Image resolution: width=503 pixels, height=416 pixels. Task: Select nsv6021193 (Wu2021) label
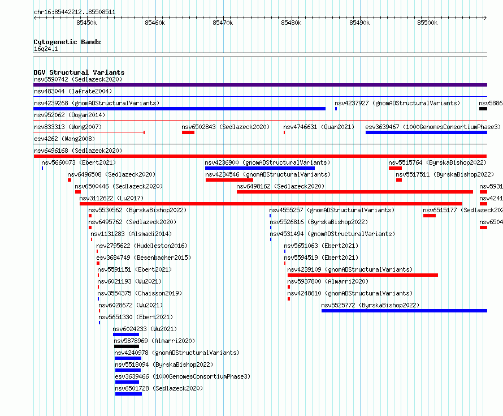pos(129,281)
